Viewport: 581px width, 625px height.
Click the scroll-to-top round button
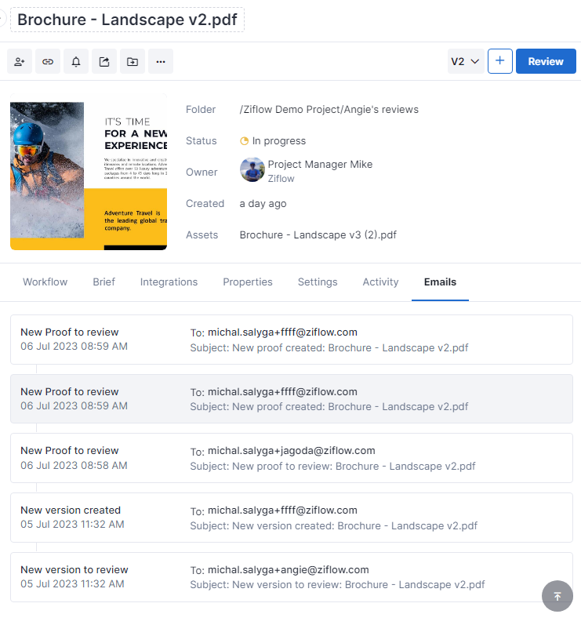pos(557,596)
